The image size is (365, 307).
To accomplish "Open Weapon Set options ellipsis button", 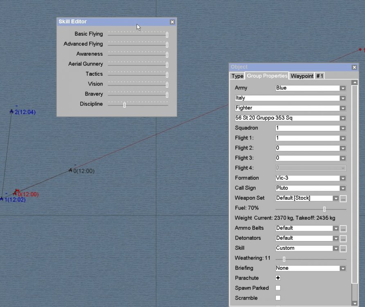I will [343, 198].
